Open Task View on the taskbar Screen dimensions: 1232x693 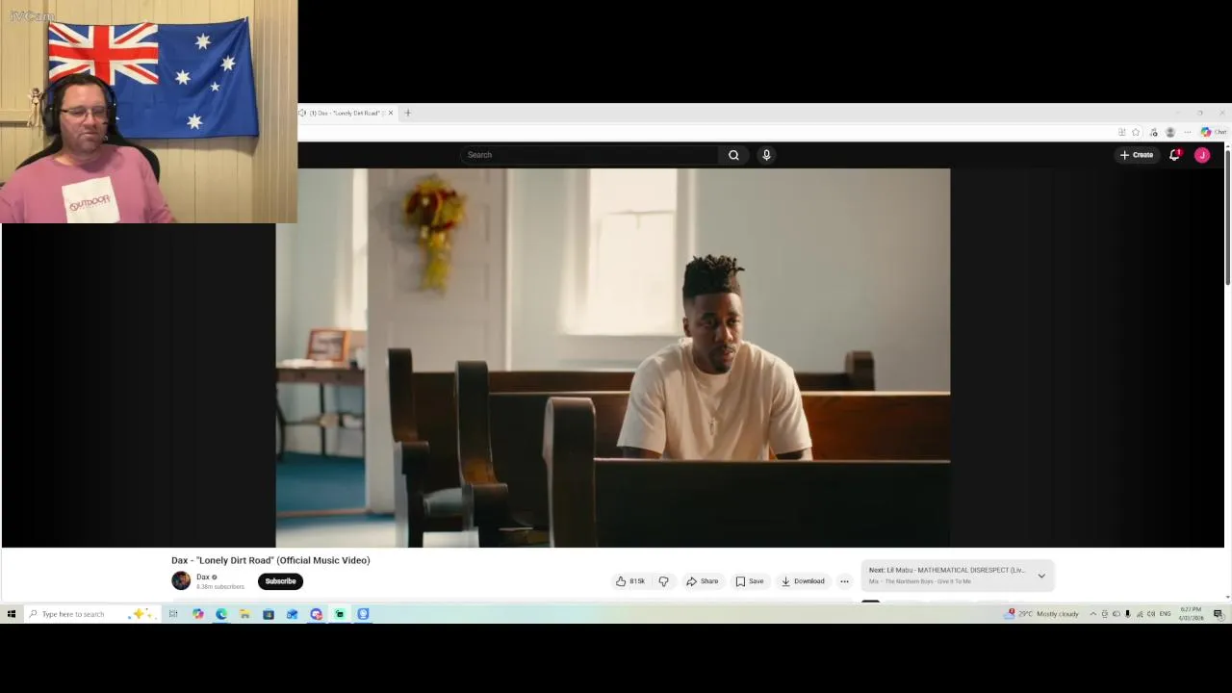(173, 614)
